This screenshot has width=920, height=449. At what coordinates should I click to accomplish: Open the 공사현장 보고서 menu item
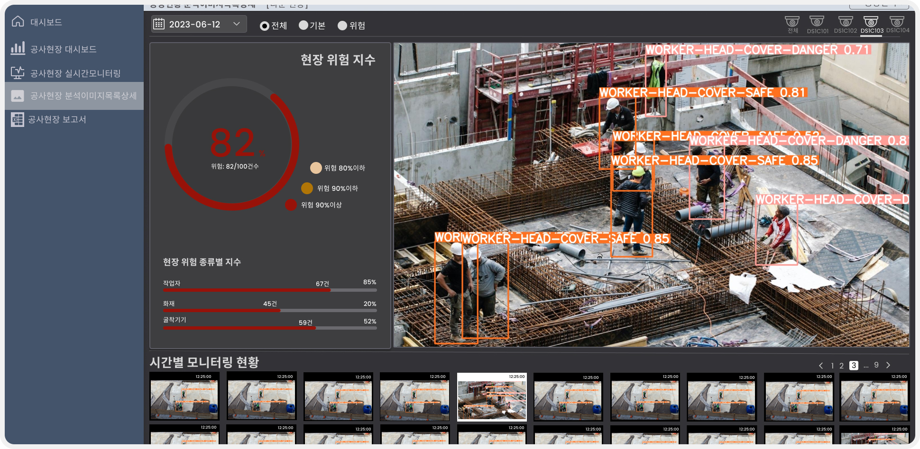click(x=57, y=119)
